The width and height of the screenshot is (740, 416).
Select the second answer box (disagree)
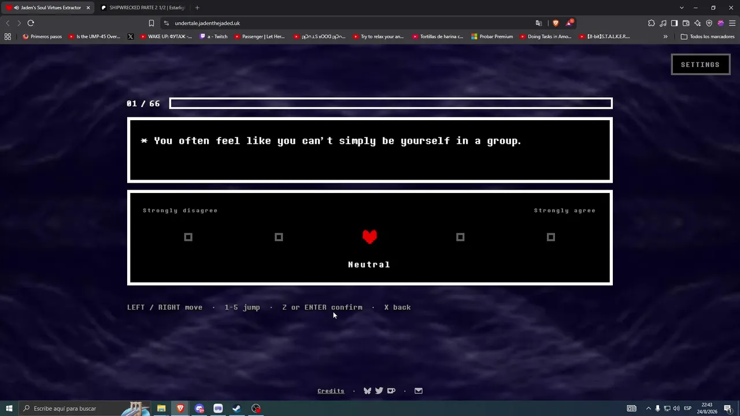279,237
